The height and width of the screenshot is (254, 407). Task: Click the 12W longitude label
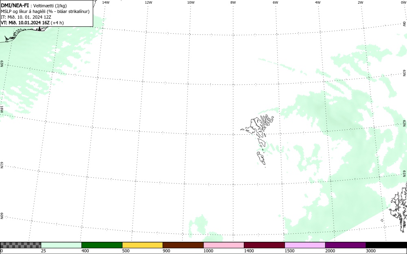[149, 2]
